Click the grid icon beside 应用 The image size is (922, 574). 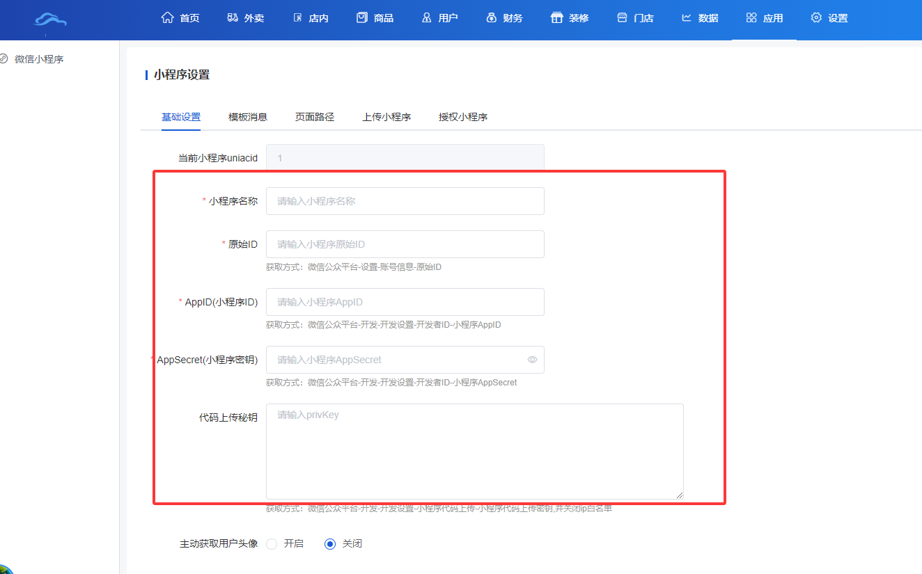[x=751, y=17]
